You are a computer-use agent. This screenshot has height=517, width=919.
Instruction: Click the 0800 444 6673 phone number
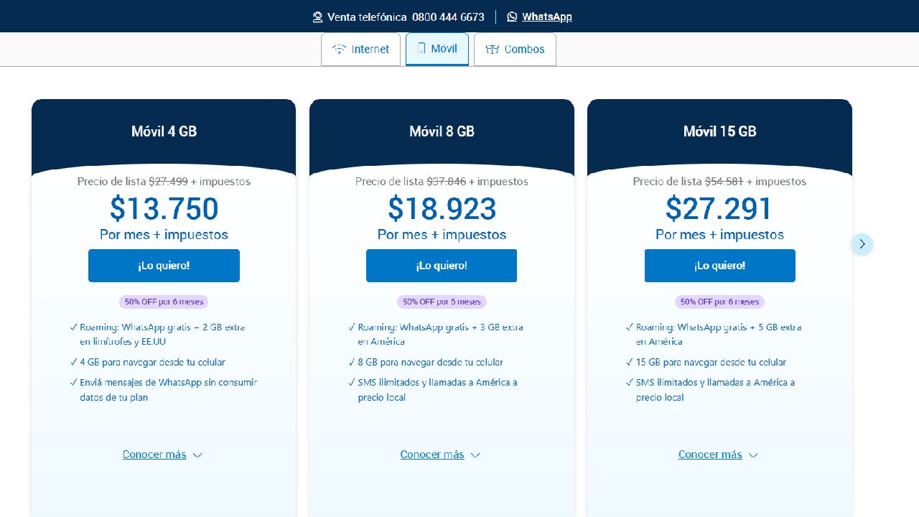(x=448, y=17)
